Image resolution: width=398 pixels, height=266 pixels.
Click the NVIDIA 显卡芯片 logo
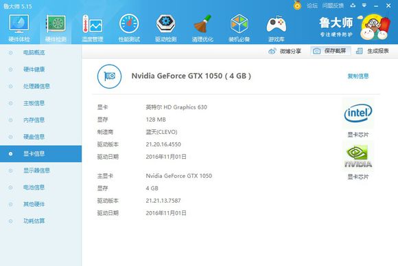click(358, 156)
